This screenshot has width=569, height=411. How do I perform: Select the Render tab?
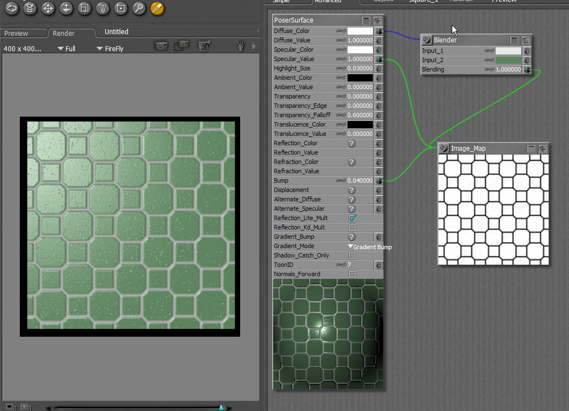[x=64, y=34]
